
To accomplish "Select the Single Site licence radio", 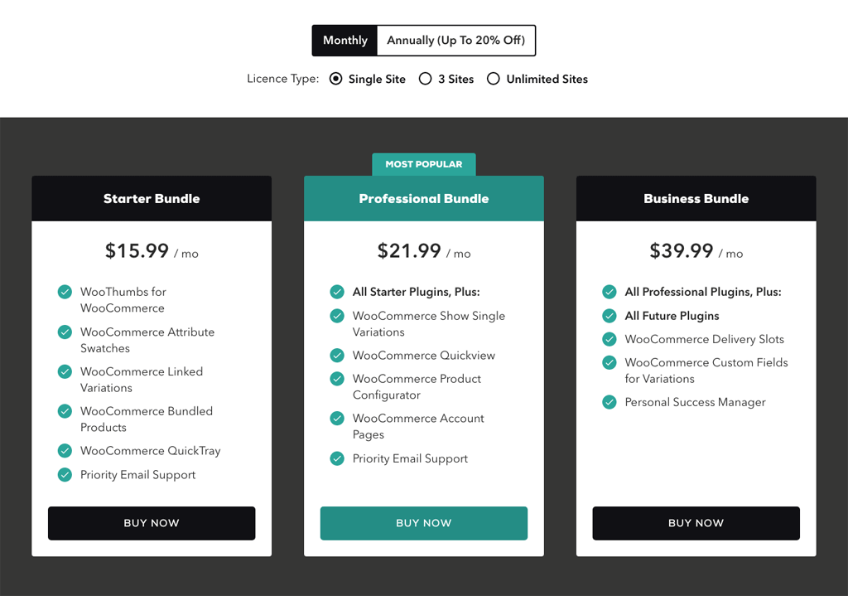I will (x=336, y=80).
